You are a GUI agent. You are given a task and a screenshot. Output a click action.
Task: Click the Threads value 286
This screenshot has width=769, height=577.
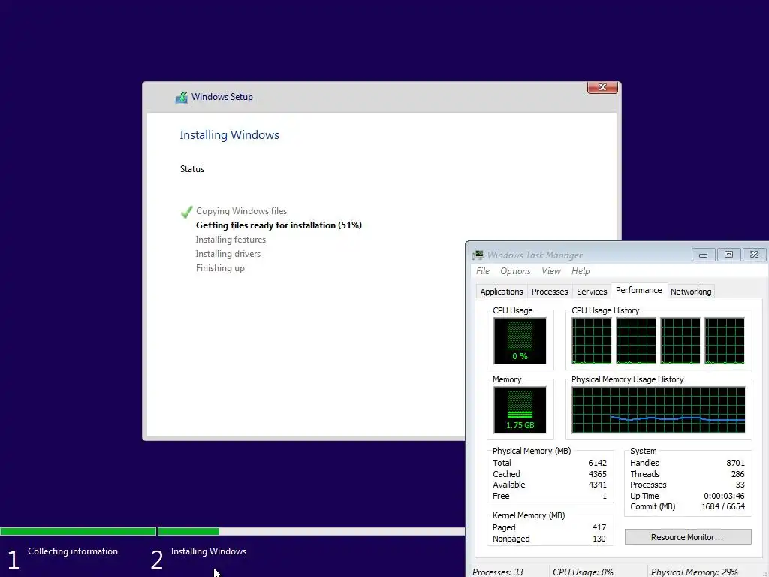coord(737,474)
